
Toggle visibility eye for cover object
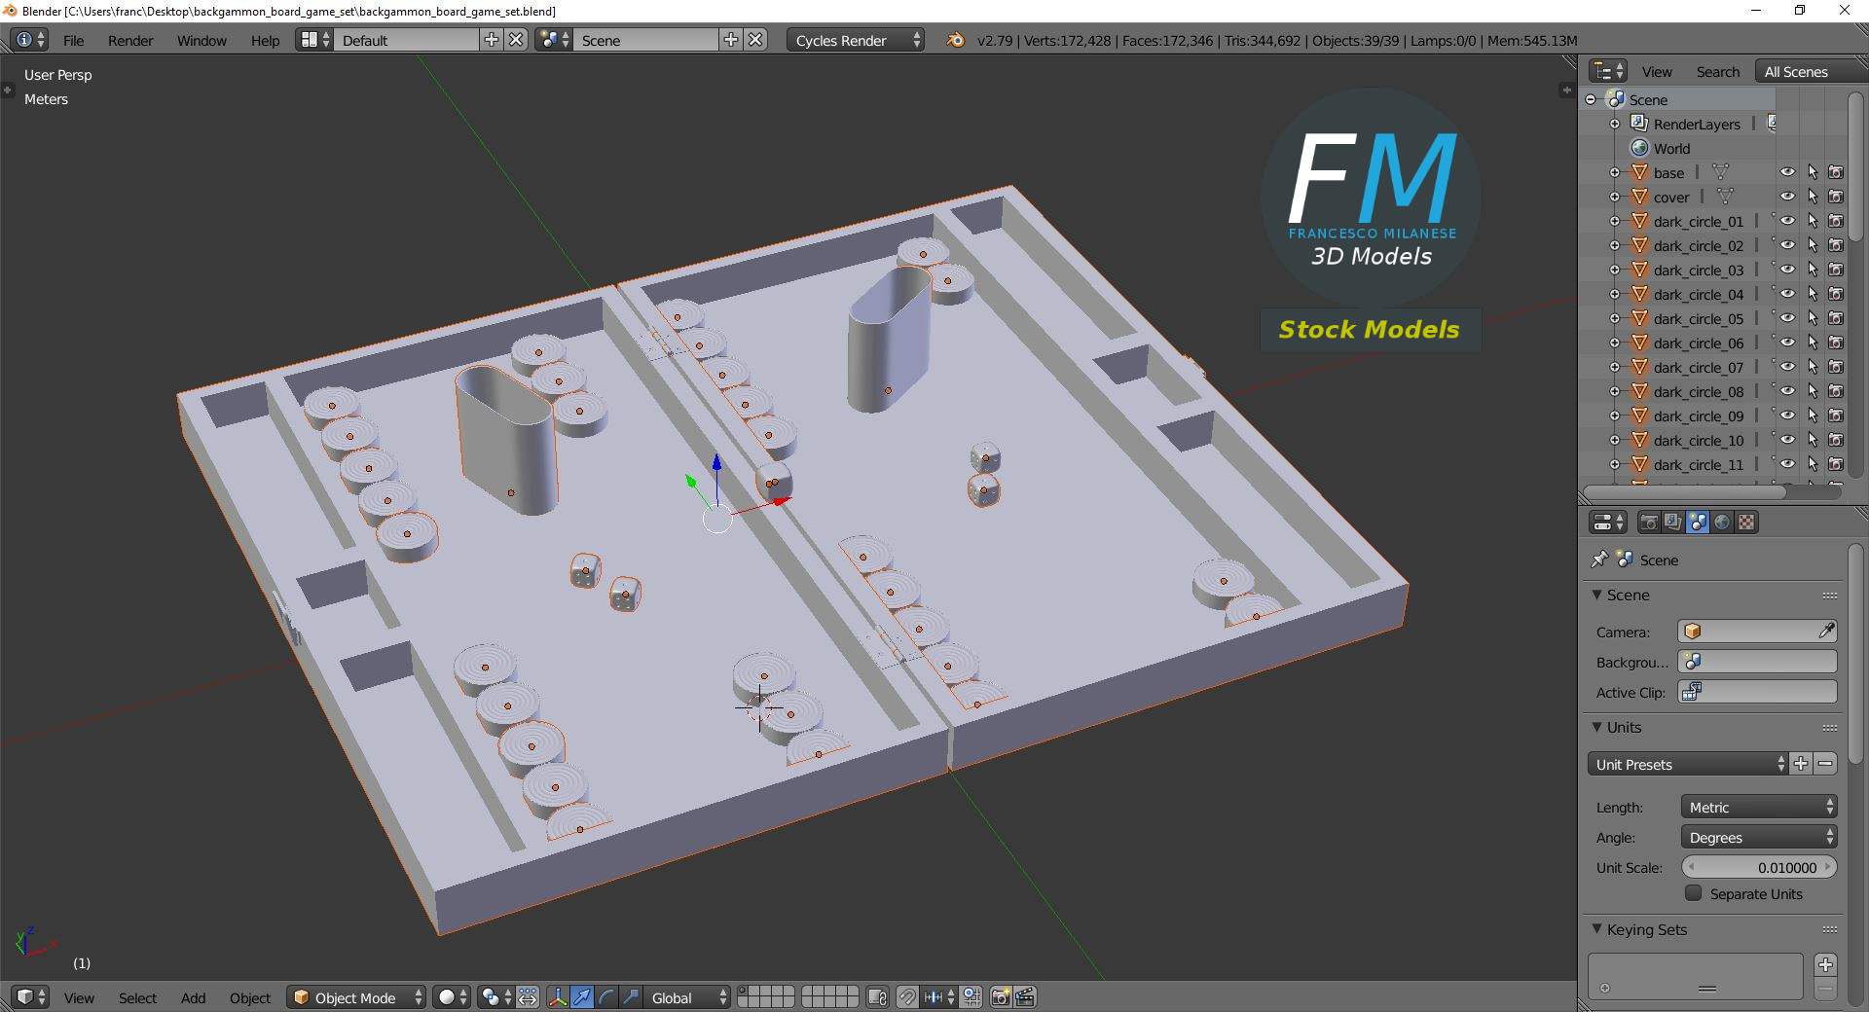click(1788, 197)
